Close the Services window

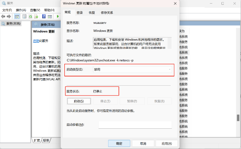pos(235,3)
